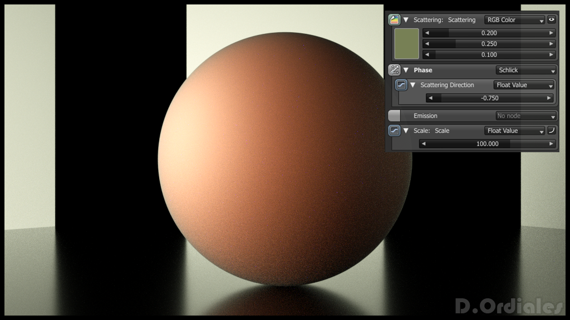Click the Scale float node icon
Screen dimensions: 570x320
(394, 130)
